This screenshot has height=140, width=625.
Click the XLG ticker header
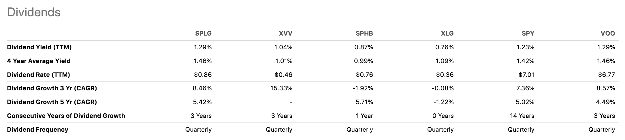point(447,34)
